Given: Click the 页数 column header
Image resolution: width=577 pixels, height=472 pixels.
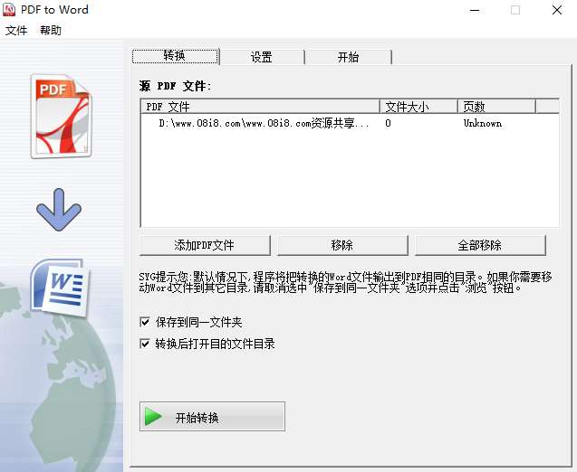Looking at the screenshot, I should pyautogui.click(x=496, y=107).
